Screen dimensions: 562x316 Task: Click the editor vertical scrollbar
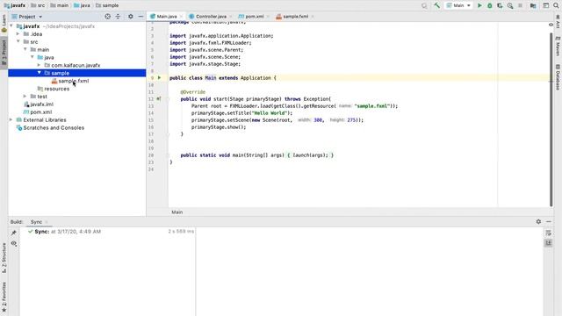click(x=551, y=119)
